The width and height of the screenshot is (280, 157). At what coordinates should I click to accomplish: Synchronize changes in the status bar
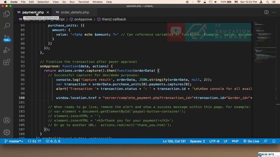tap(34, 141)
